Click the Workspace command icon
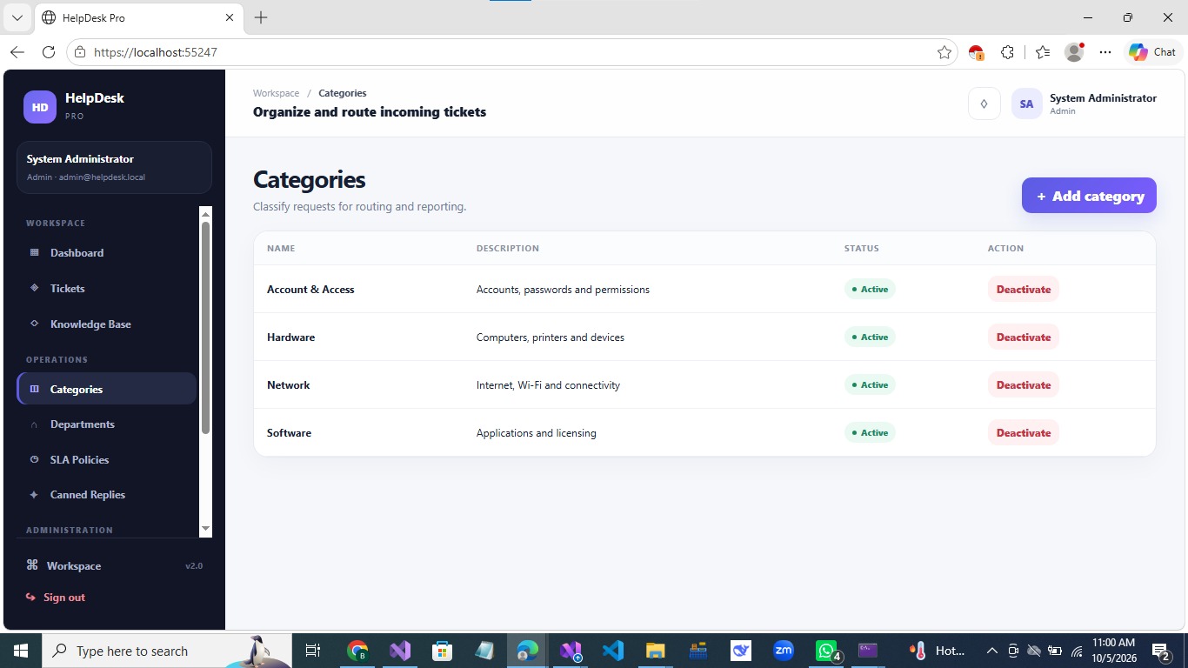Image resolution: width=1188 pixels, height=668 pixels. point(32,565)
